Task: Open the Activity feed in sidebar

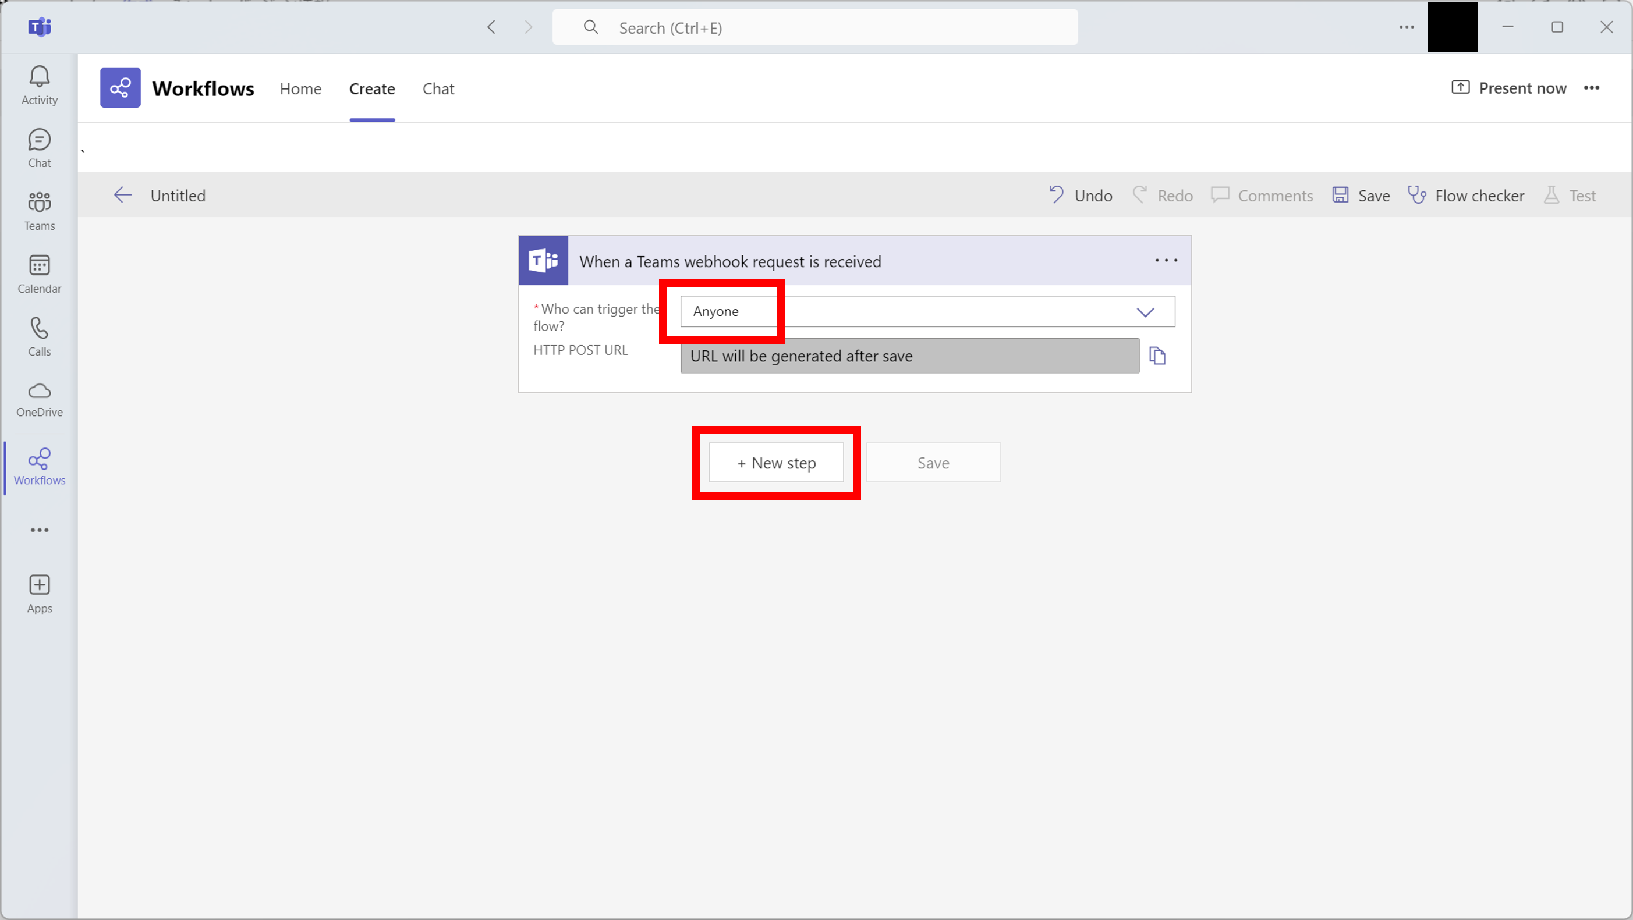Action: tap(40, 86)
